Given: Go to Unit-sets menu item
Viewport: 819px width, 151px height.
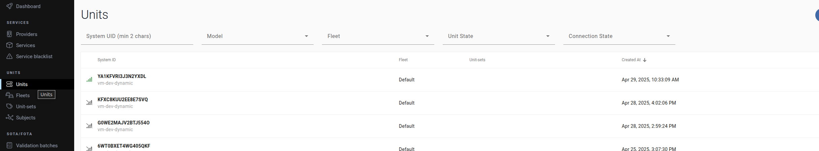Looking at the screenshot, I should pos(26,106).
